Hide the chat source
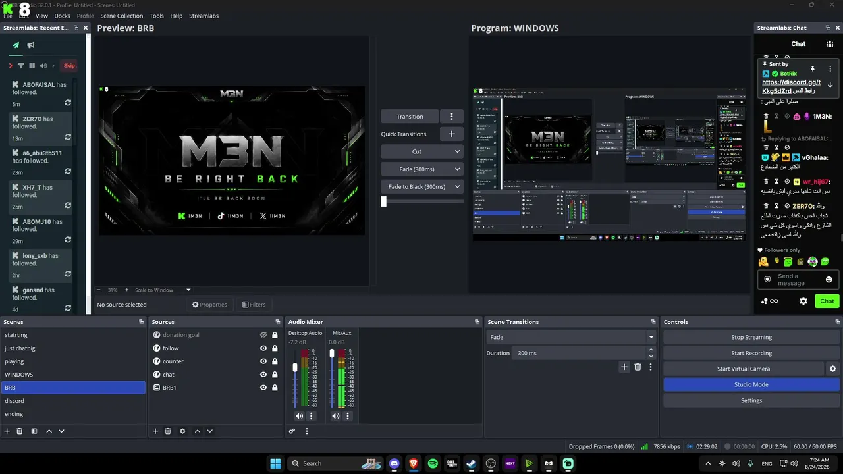 point(263,375)
